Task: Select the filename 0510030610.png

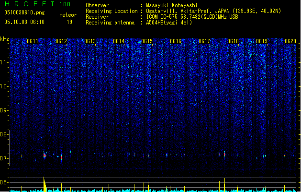Action: click(x=24, y=12)
